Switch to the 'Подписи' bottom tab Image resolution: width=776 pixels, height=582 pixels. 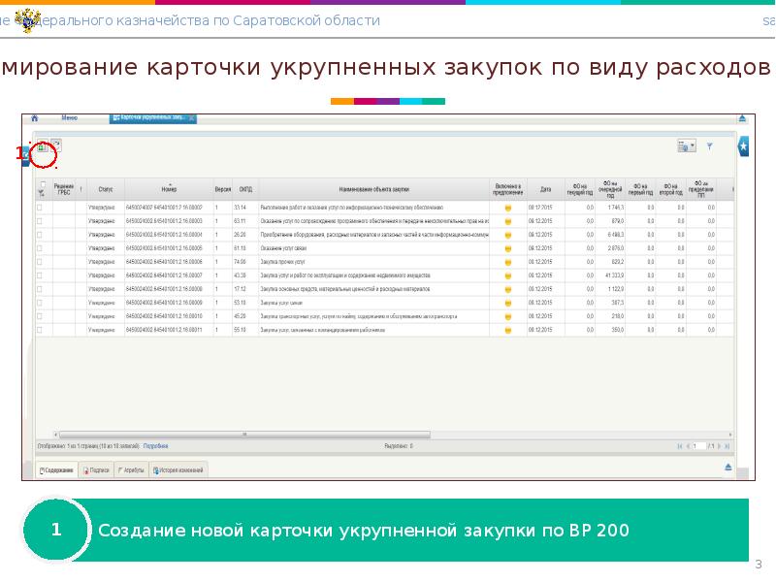pyautogui.click(x=96, y=469)
